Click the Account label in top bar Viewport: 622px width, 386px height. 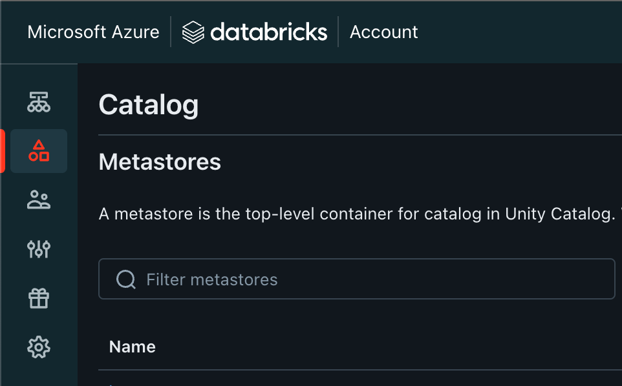pos(384,32)
